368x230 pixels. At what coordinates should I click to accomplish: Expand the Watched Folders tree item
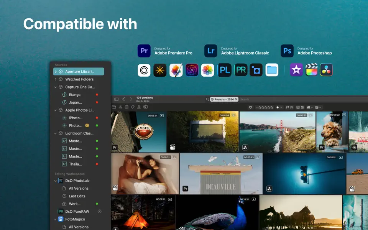pos(56,79)
